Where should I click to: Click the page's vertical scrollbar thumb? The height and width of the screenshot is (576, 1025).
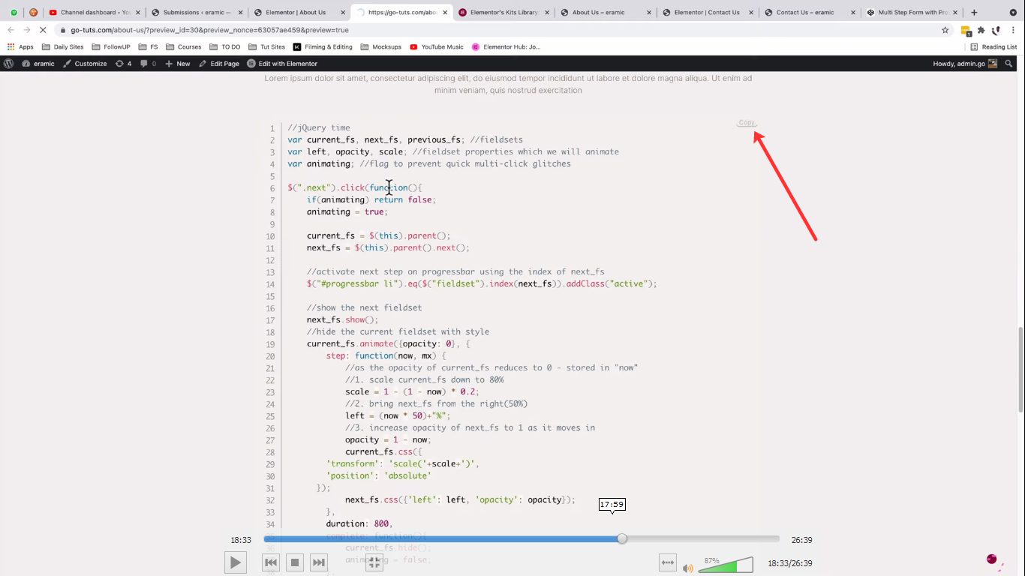(1020, 369)
